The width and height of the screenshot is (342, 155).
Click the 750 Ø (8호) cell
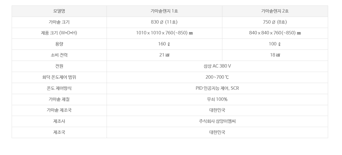tap(275, 22)
